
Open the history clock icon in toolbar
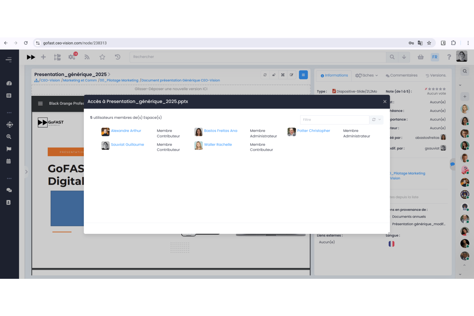118,57
